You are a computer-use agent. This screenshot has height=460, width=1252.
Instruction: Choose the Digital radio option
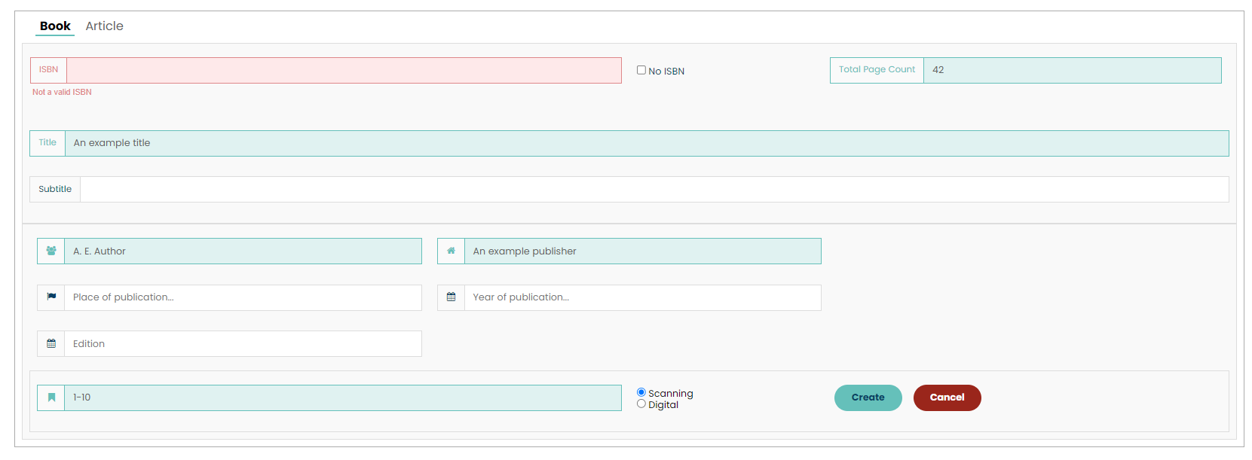point(641,404)
